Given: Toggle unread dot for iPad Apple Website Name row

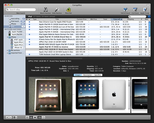Looking at the screenshot, I should (x=29, y=34).
